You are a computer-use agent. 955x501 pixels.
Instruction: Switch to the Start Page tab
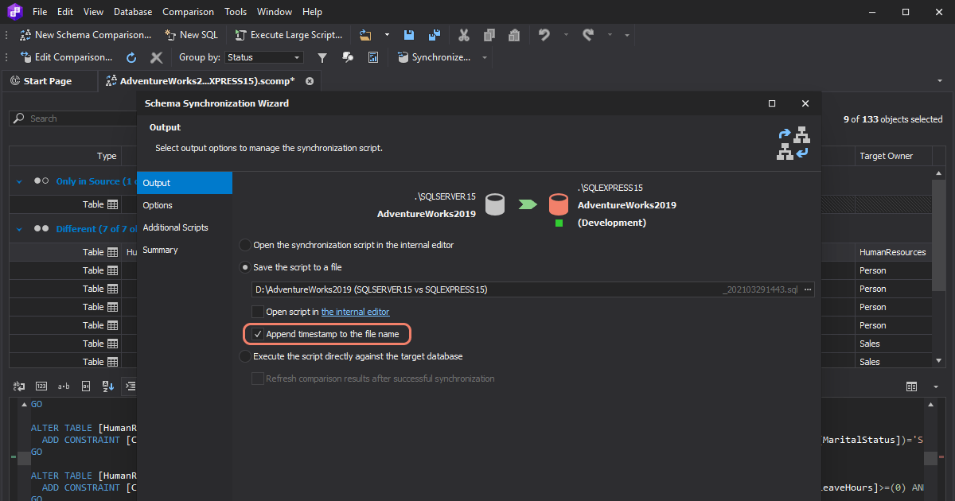(x=48, y=81)
